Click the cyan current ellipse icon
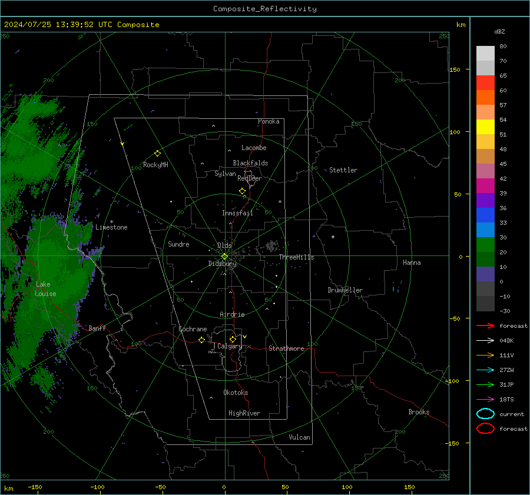The width and height of the screenshot is (530, 495). [485, 414]
